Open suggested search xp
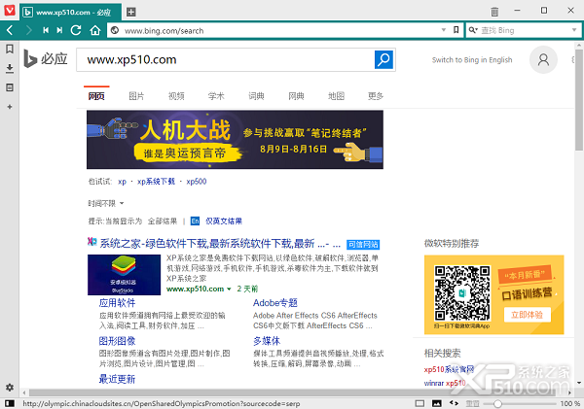The height and width of the screenshot is (409, 584). tap(123, 182)
